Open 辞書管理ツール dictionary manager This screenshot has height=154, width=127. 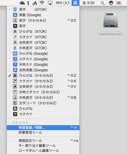[x=43, y=132]
